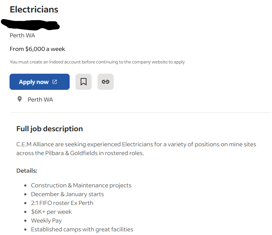This screenshot has height=235, width=272.
Task: Click the Electricians job title
Action: (34, 10)
